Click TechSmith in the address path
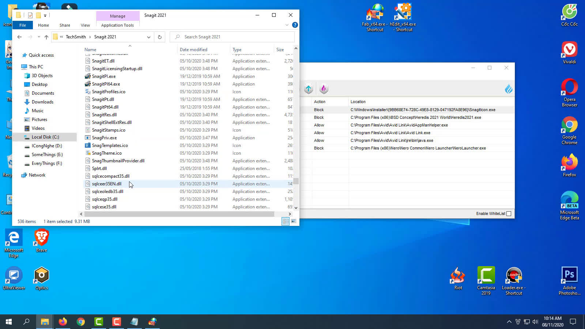Viewport: 585px width, 329px height. click(76, 37)
